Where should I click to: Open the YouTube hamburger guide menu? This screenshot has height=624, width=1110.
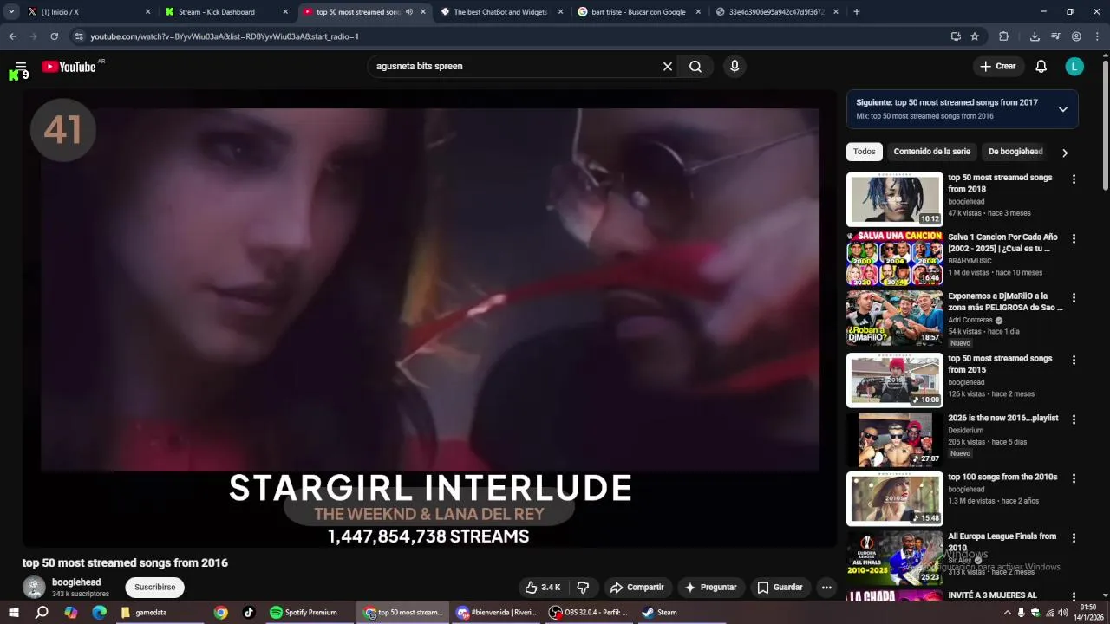coord(21,66)
